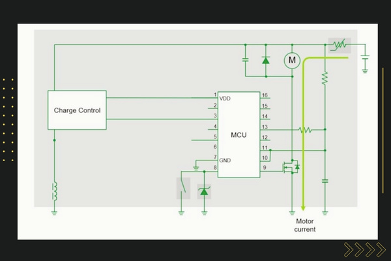Click pin number 3 on MCU
Image resolution: width=391 pixels, height=261 pixels.
[x=215, y=115]
